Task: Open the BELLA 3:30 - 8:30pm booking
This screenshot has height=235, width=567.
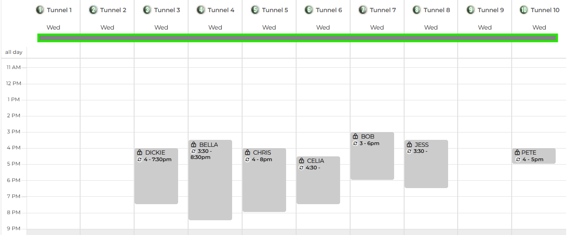Action: 210,180
